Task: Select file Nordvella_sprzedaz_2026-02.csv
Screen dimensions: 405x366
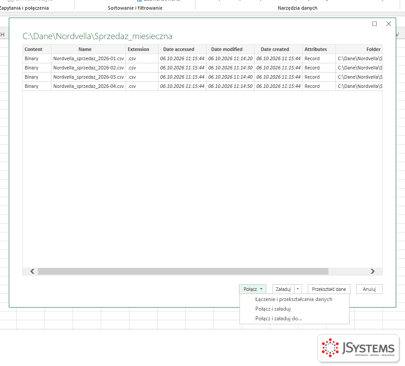Action: point(88,68)
